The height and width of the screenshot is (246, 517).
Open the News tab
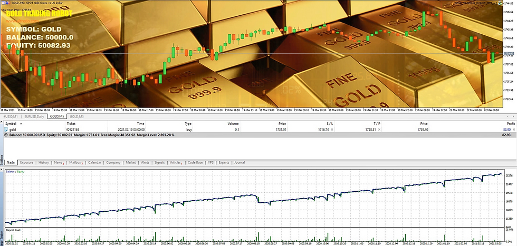pos(59,163)
